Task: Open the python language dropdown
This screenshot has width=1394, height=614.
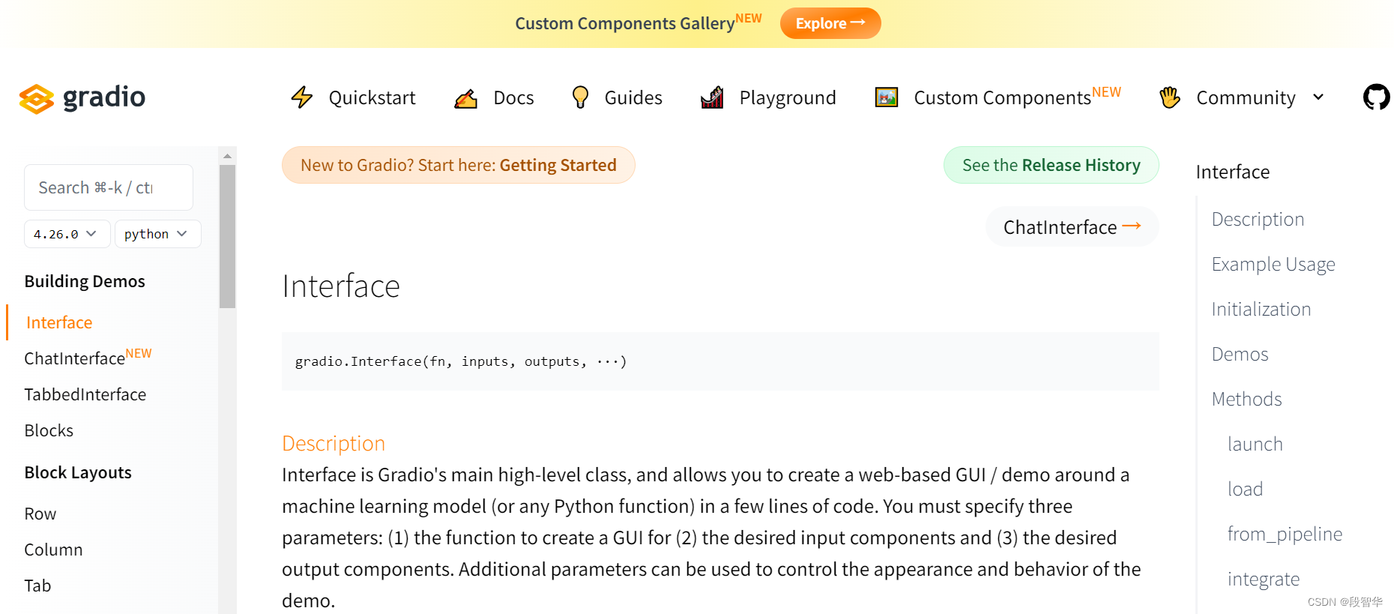Action: tap(158, 234)
